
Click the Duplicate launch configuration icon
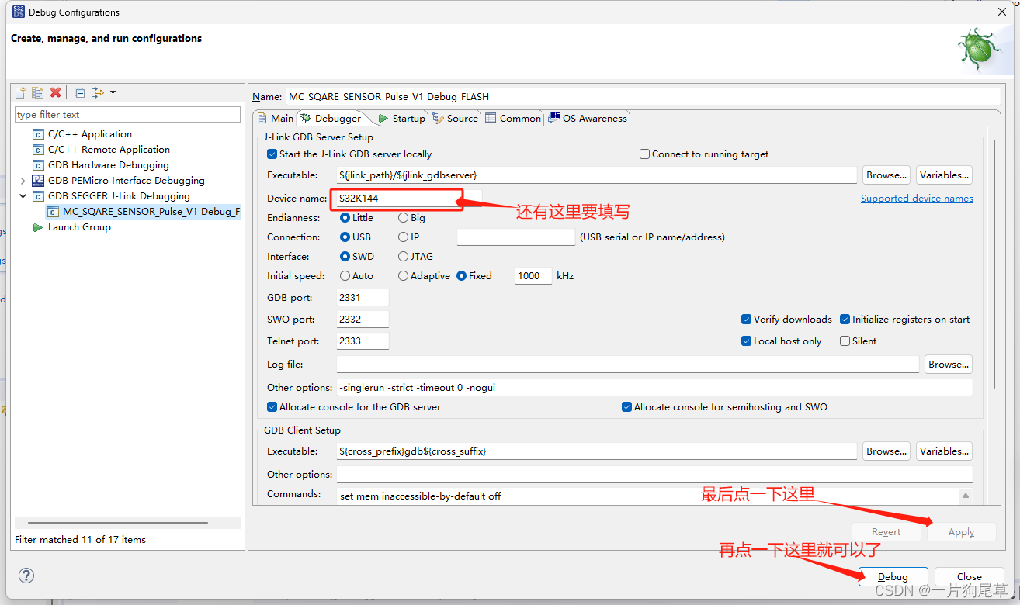point(37,92)
